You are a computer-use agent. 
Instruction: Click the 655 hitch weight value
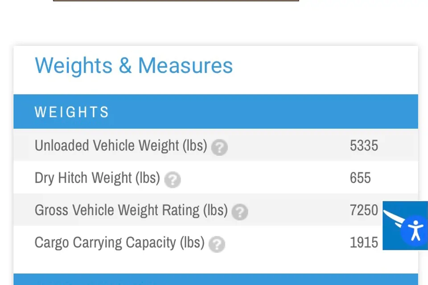pyautogui.click(x=360, y=178)
